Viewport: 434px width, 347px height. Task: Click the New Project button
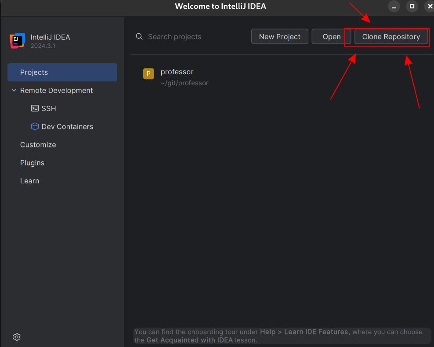279,36
